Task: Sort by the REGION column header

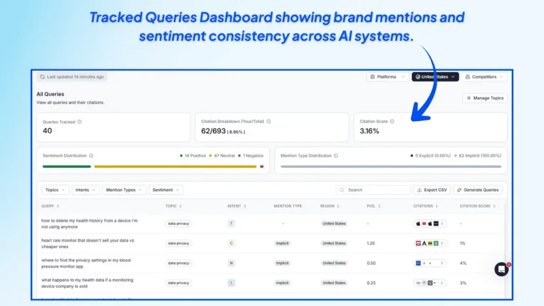Action: tap(329, 206)
